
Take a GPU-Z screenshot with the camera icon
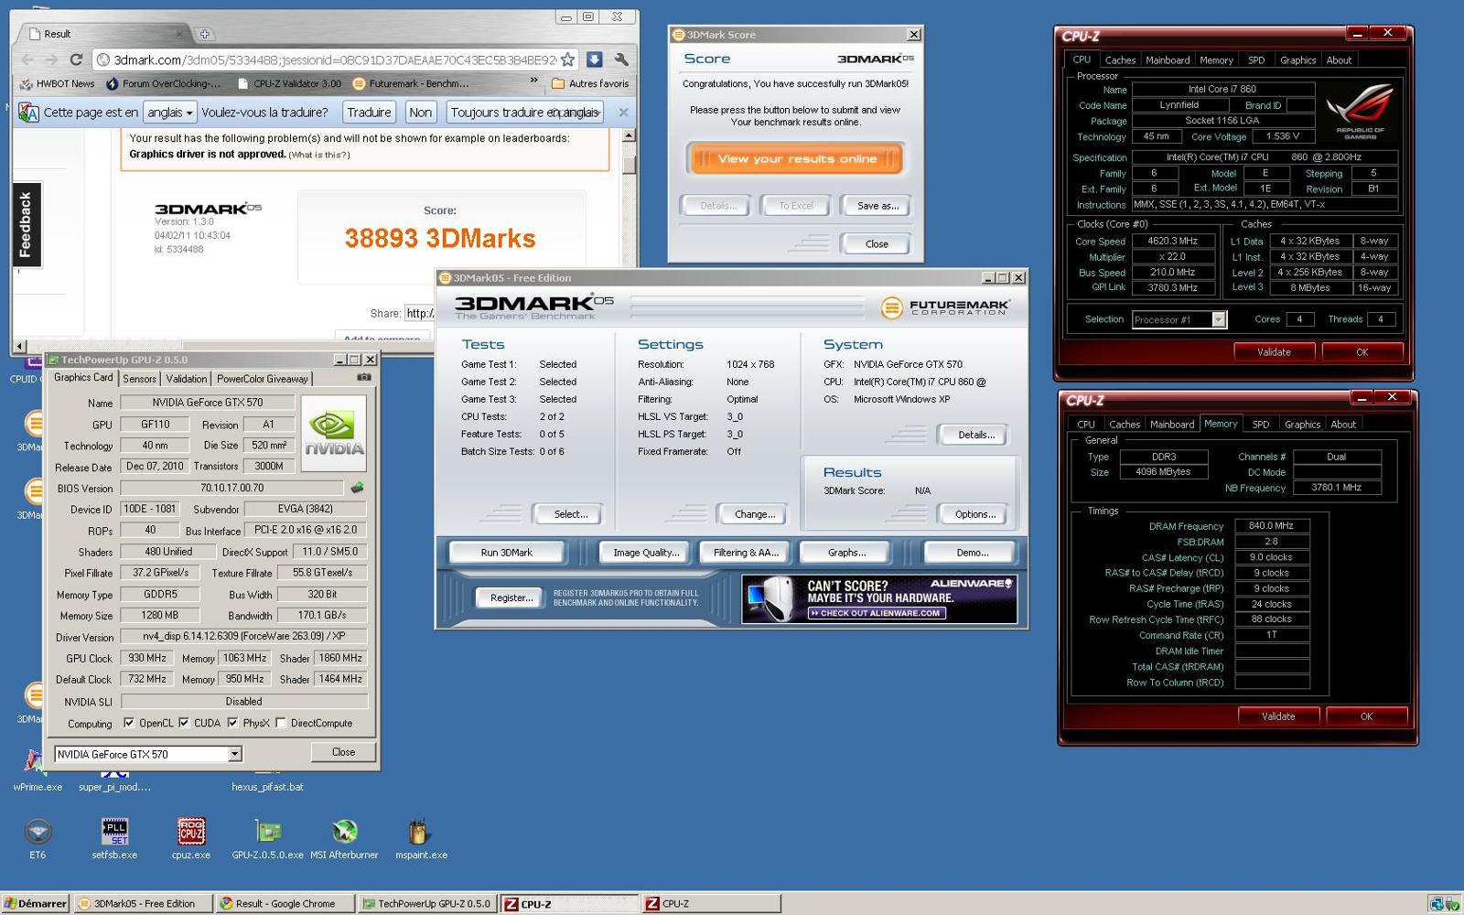coord(364,377)
